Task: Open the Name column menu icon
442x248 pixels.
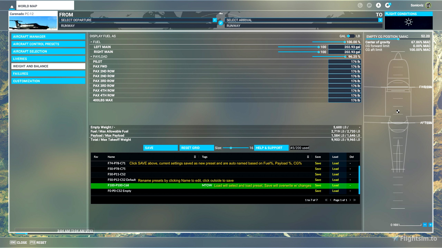Action: click(195, 157)
